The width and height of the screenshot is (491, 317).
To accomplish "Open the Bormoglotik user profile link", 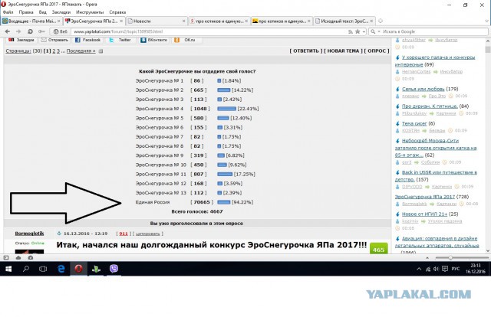I will [x=29, y=234].
